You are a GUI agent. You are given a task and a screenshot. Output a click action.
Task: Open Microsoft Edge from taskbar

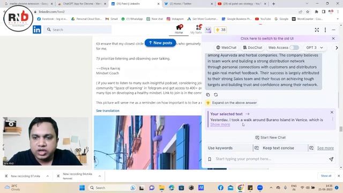pos(171,188)
